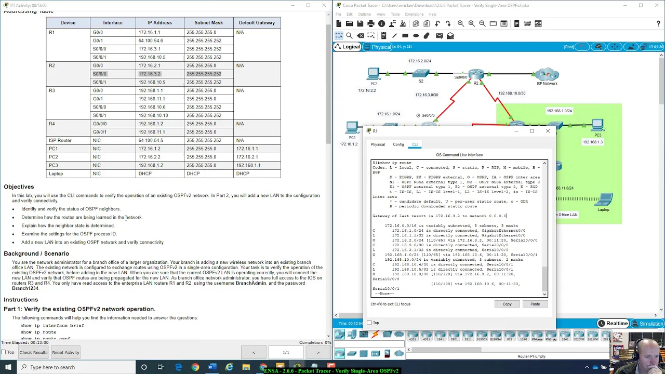665x374 pixels.
Task: Choose the Draw Line tool
Action: pyautogui.click(x=394, y=36)
